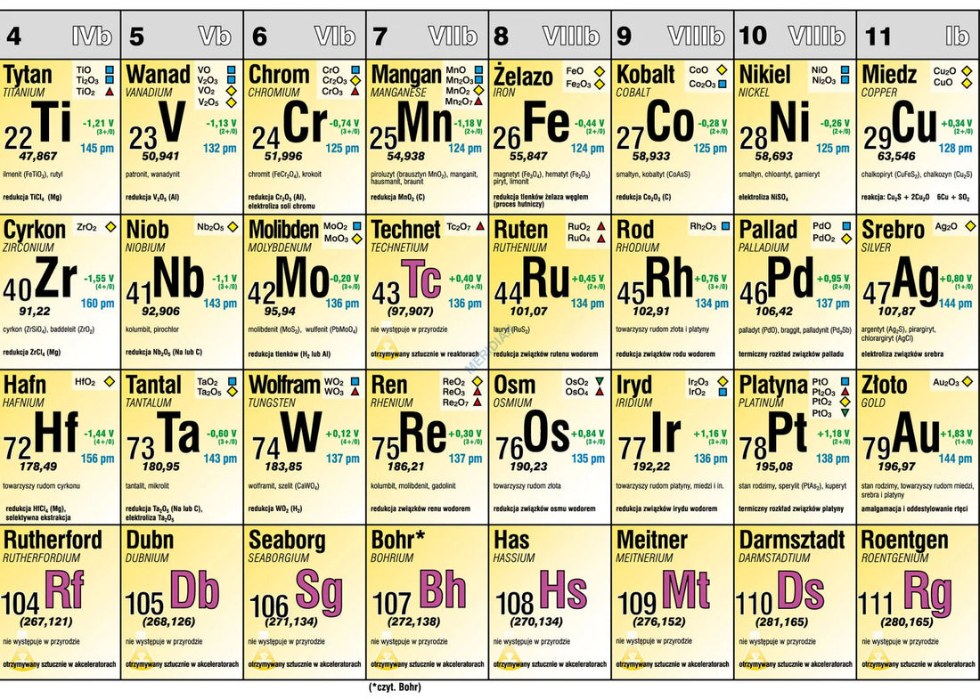Select the blue square beside MoO₂
Screen dimensions: 980x699
coord(356,226)
